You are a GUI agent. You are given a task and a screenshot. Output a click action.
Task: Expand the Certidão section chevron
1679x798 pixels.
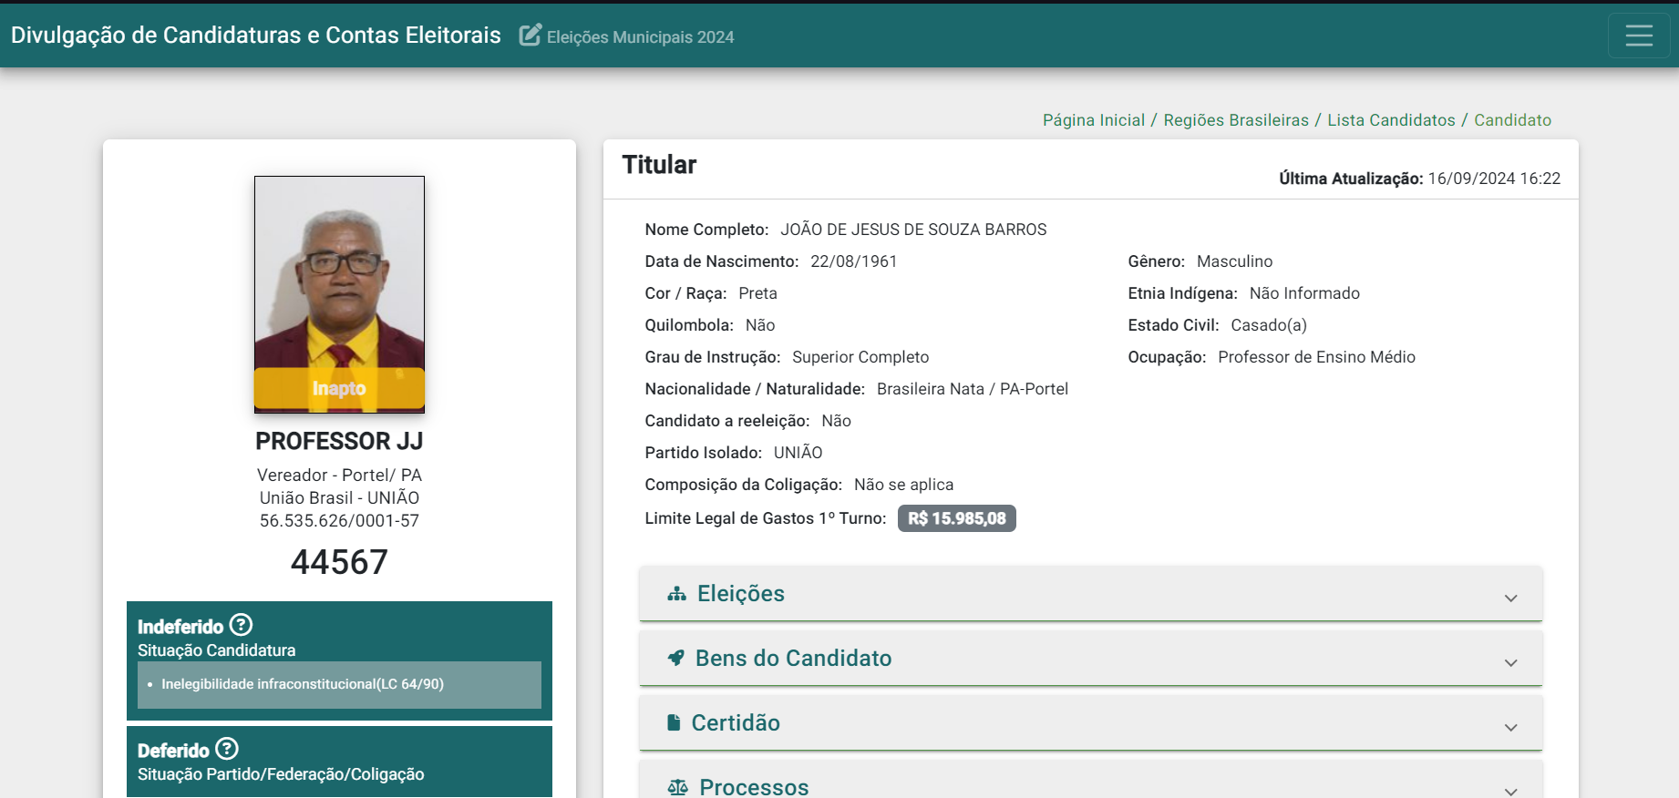(1510, 727)
